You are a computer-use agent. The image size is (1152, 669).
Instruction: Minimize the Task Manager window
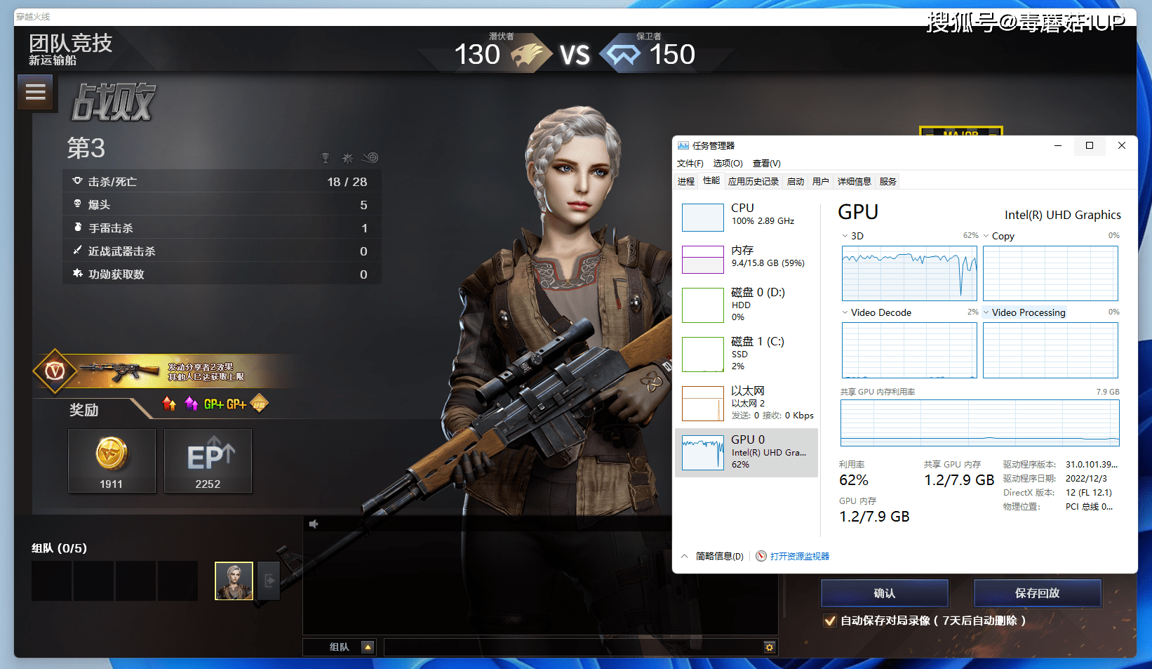coord(1057,145)
